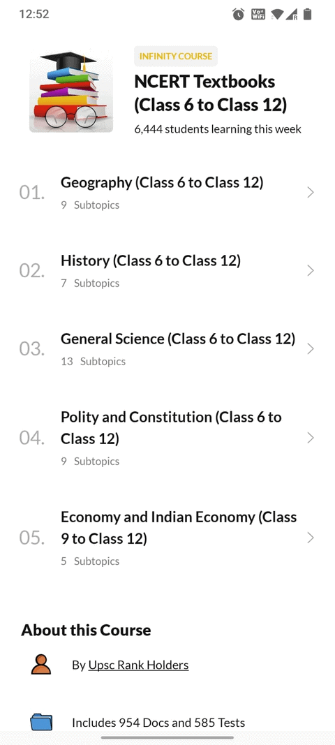This screenshot has width=335, height=745.
Task: Tap the blue folder docs icon
Action: (41, 722)
